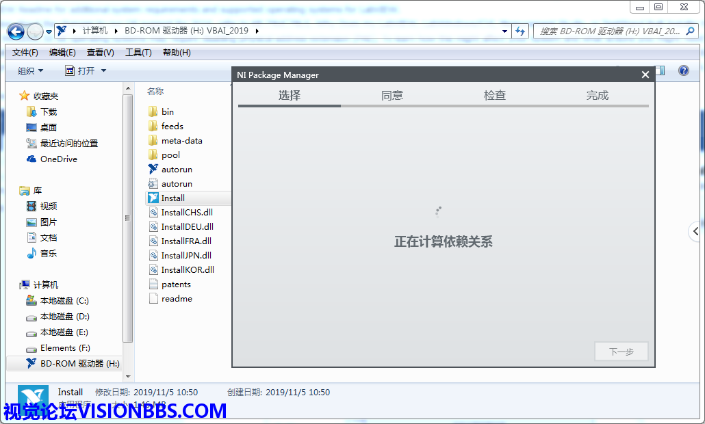Expand arrow after VBAI_2019 breadcrumb
705x424 pixels.
point(257,31)
